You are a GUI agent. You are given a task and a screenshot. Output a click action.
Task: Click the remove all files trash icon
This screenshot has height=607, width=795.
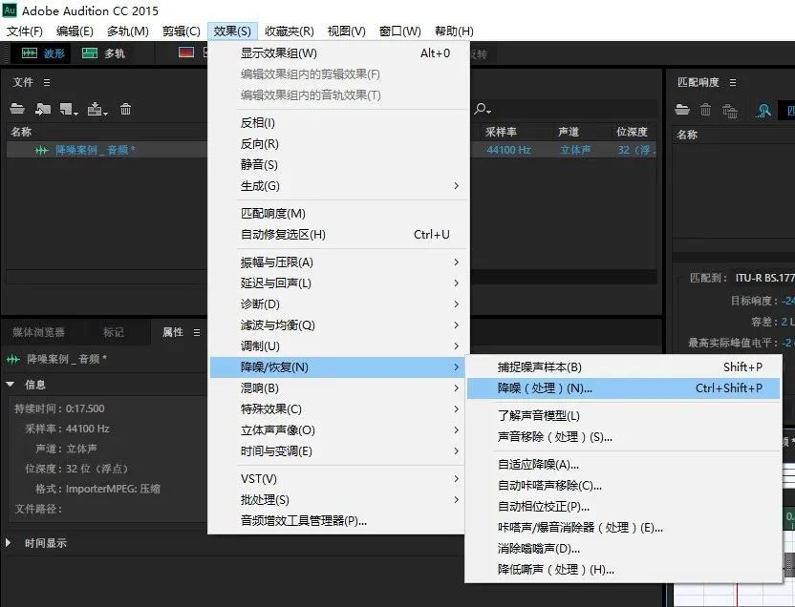click(x=730, y=112)
